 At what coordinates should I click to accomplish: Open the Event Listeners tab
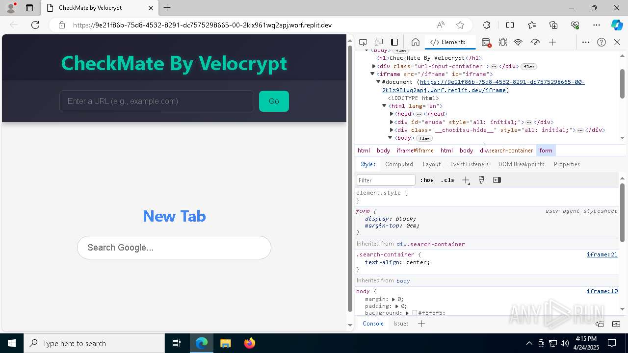(x=470, y=164)
